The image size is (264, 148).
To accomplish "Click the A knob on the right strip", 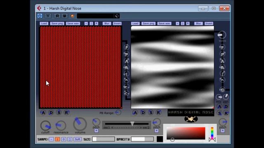I will click(222, 61).
